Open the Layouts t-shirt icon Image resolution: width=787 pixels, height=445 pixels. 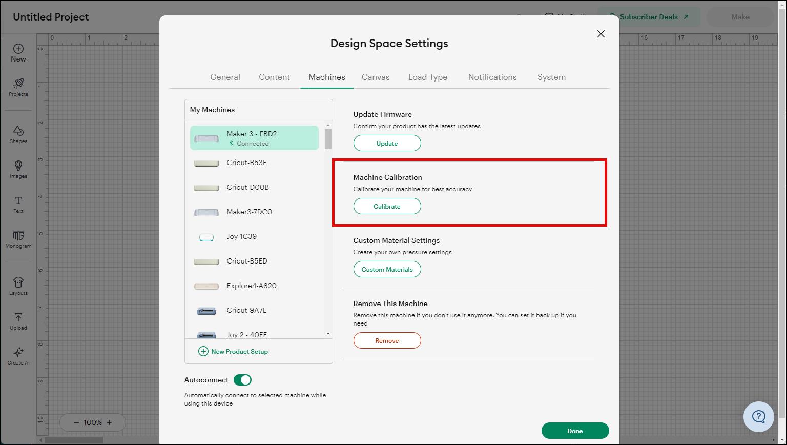[18, 283]
